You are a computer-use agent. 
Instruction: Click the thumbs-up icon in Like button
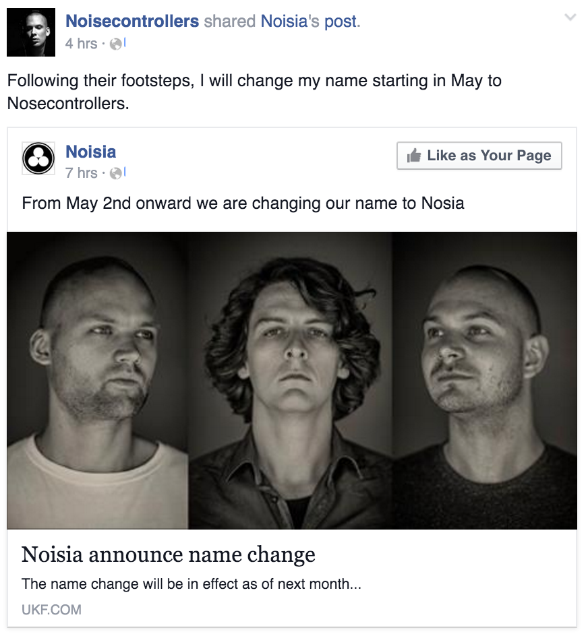[x=414, y=156]
